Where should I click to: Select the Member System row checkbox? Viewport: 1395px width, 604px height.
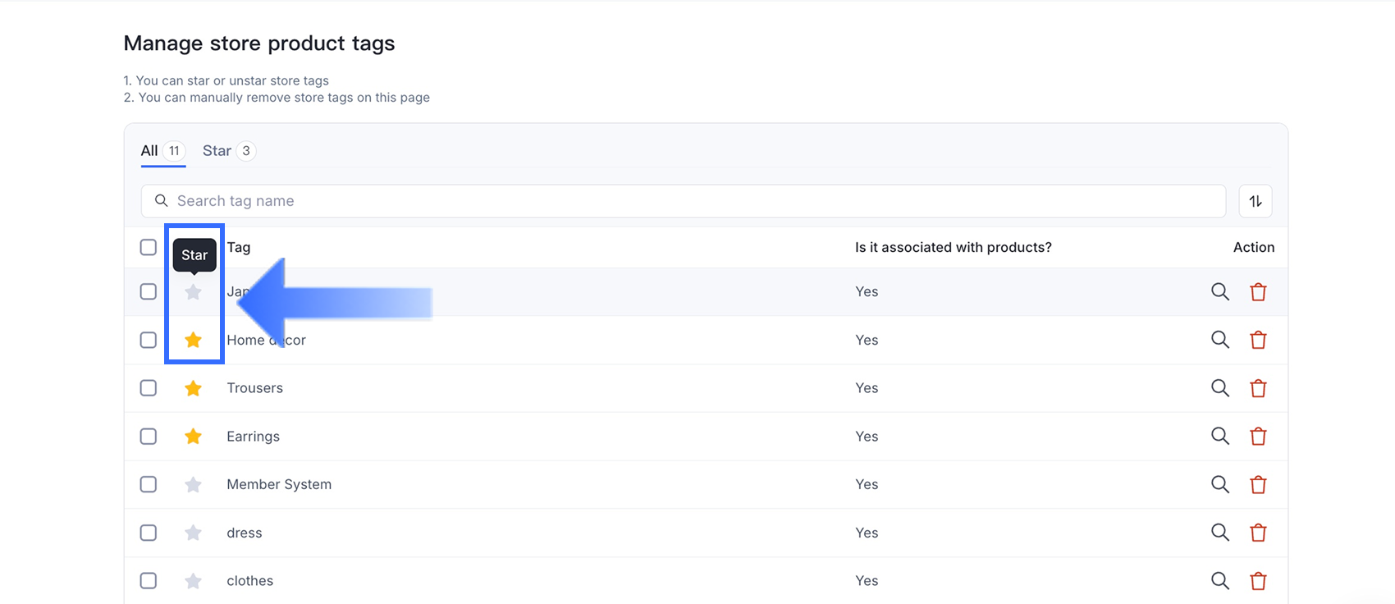coord(149,484)
